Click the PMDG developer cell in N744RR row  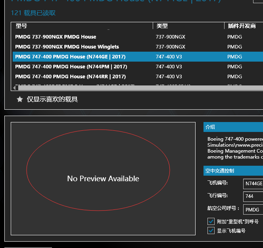tap(235, 77)
